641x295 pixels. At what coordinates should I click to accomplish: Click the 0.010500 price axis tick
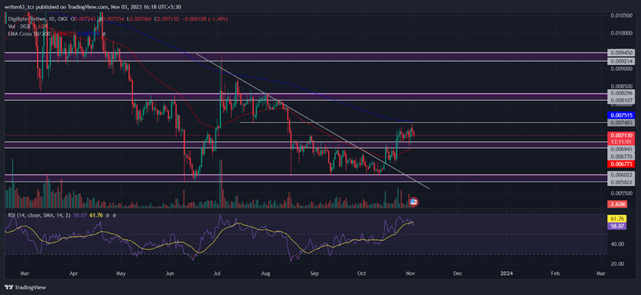tap(621, 15)
